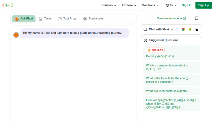Click the POPULAR flame badge
The width and height of the screenshot is (212, 124).
pyautogui.click(x=155, y=50)
